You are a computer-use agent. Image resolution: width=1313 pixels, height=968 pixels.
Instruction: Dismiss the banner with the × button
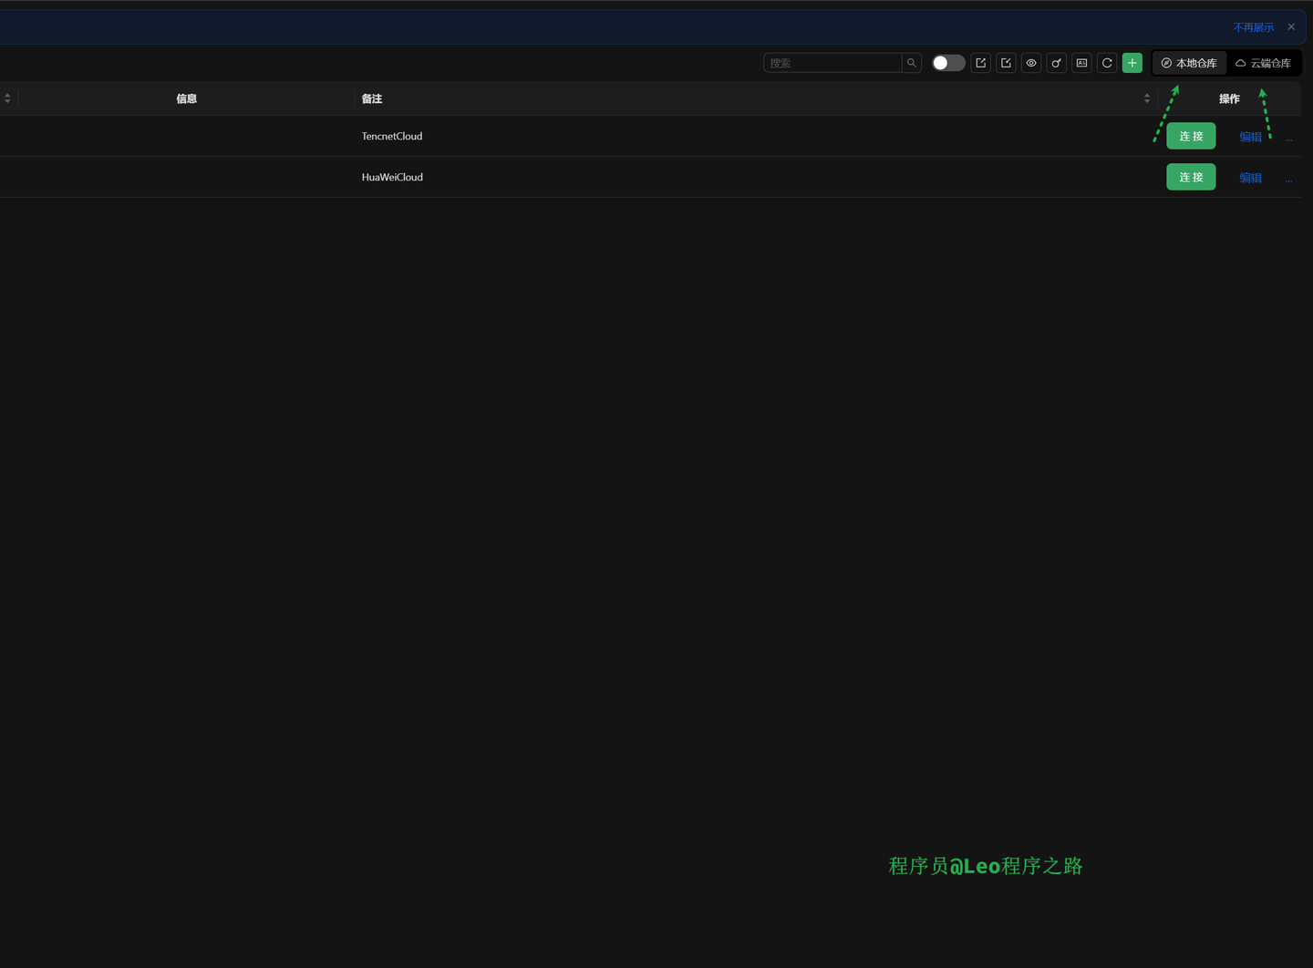click(x=1291, y=26)
